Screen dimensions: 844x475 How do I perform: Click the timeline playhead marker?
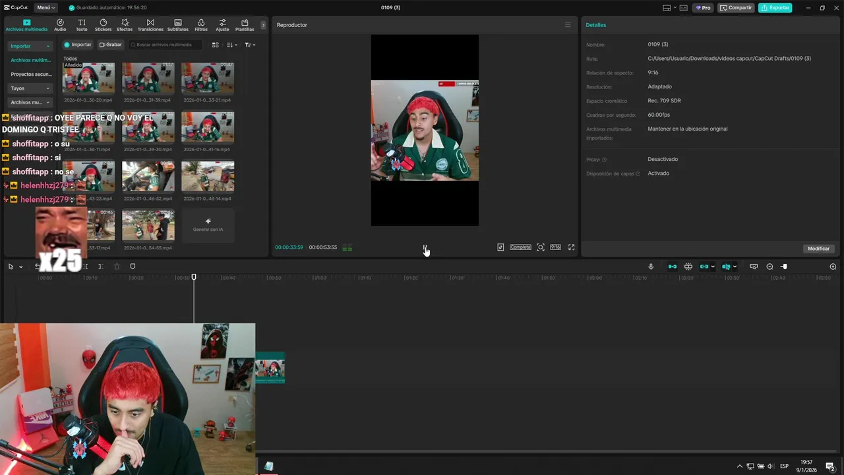tap(194, 277)
